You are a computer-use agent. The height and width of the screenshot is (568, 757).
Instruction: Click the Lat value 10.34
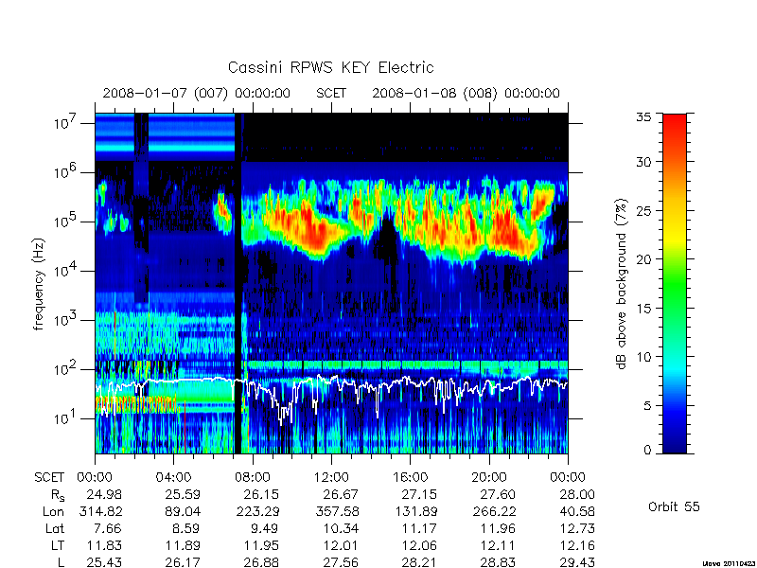tap(341, 528)
